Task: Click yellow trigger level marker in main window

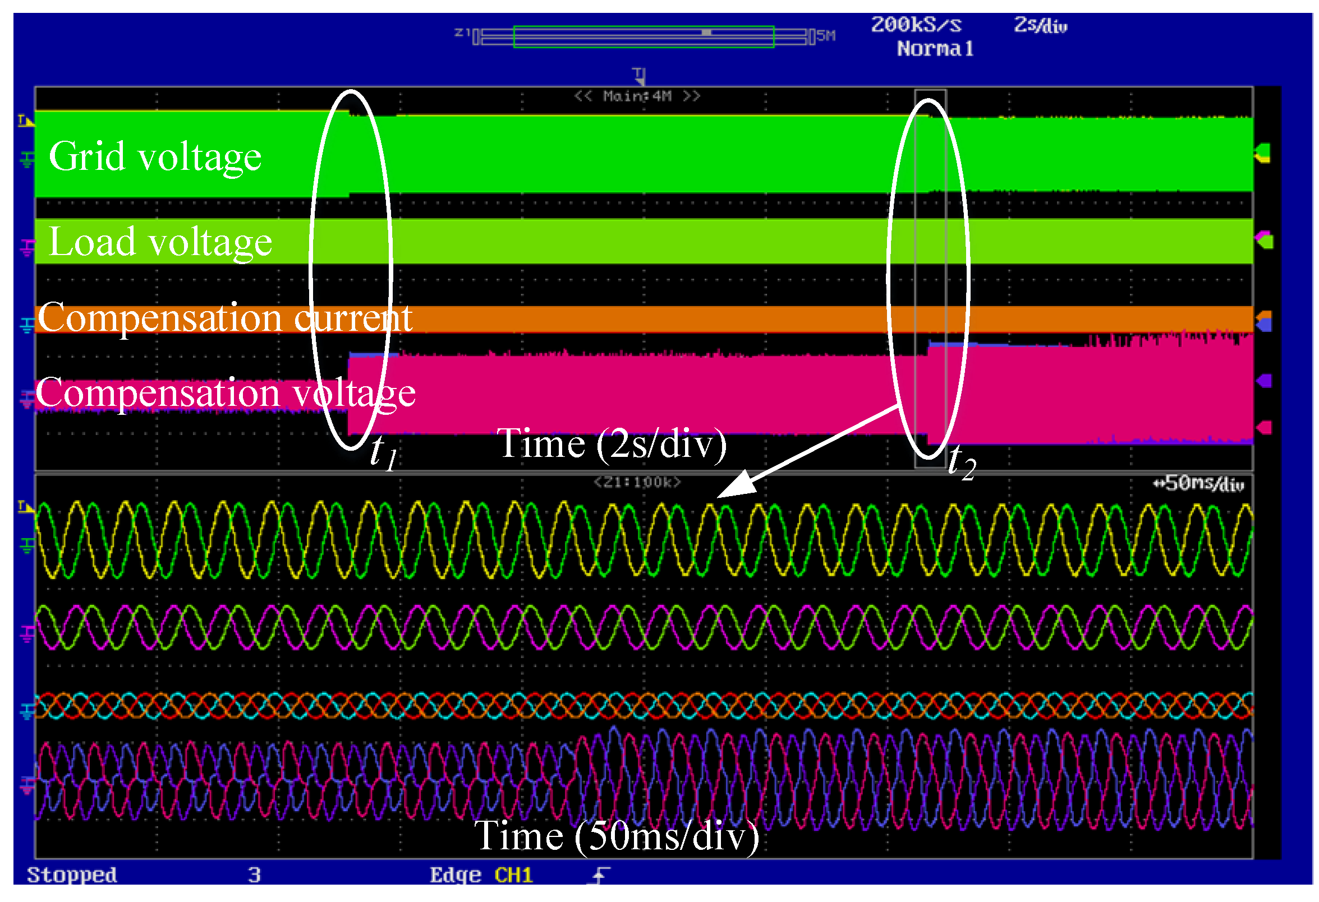Action: coord(25,121)
